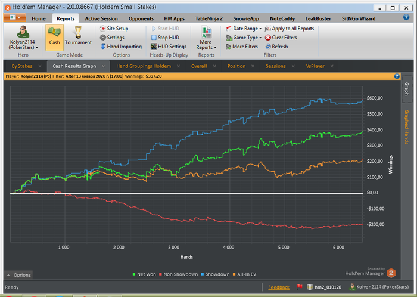Close the Sessions tab
Screen dimensions: 417x297
(293, 66)
